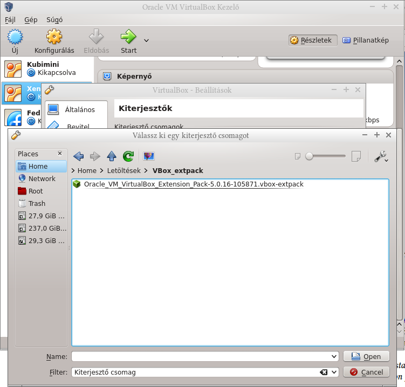The image size is (405, 387).
Task: Select the Részletek view button
Action: point(313,40)
